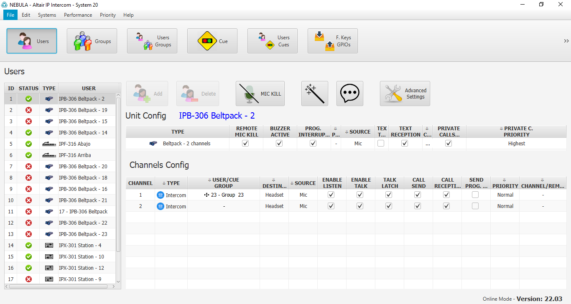Screen dimensions: 571x304
Task: Click the ENABLE LISTEN column header
Action: click(332, 183)
